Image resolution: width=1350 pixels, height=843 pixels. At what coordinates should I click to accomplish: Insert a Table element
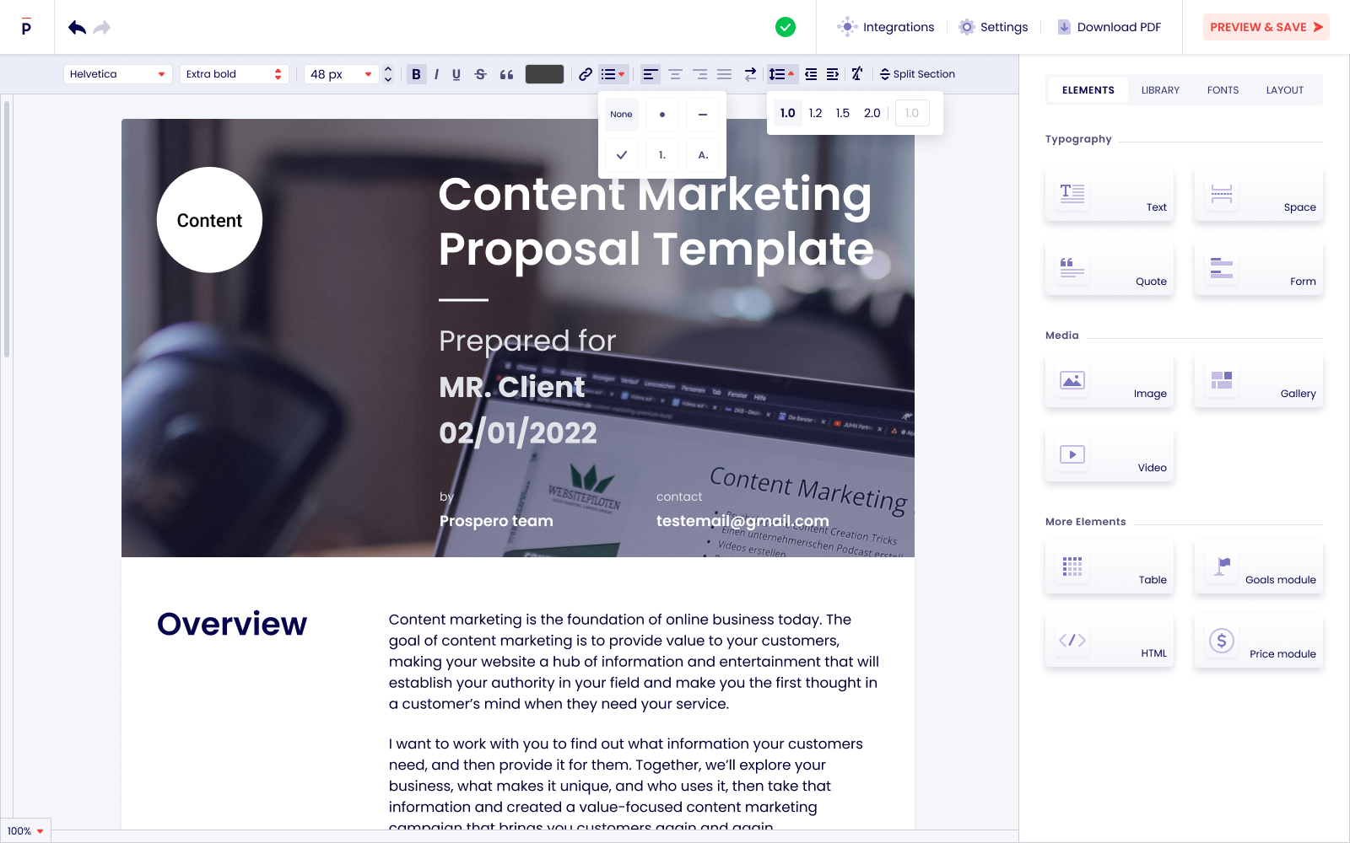[1109, 566]
